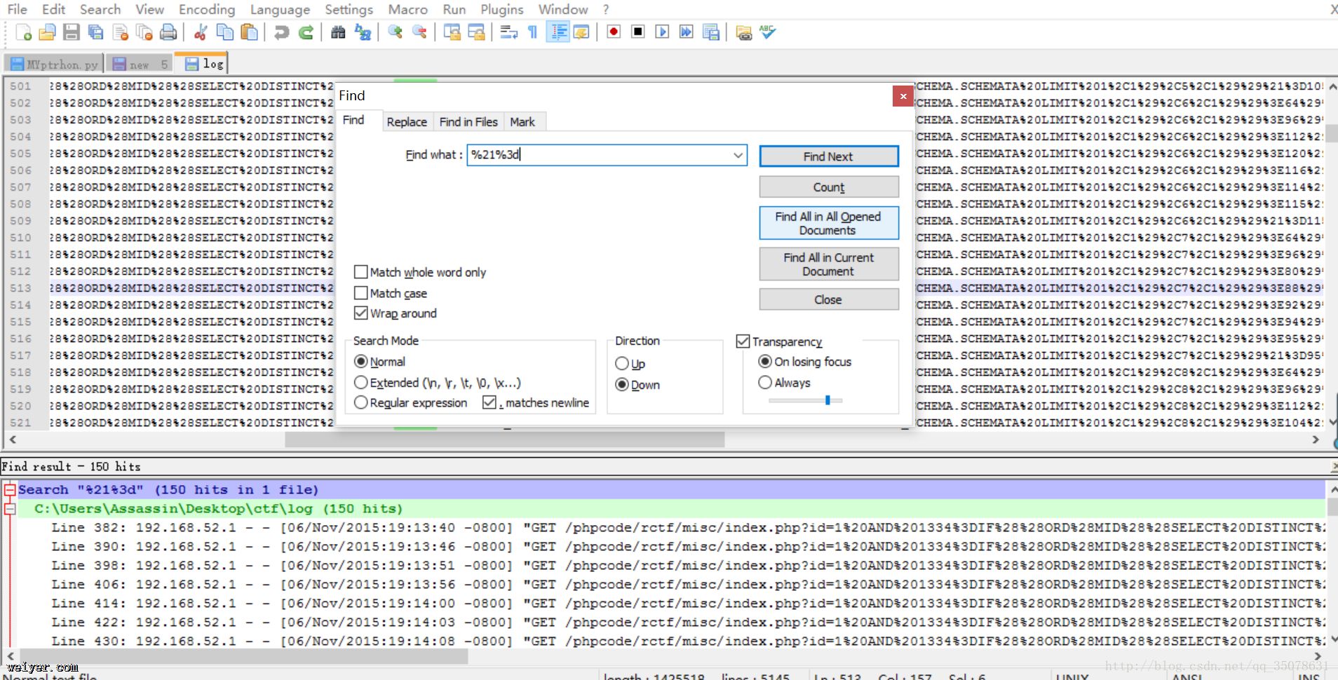The width and height of the screenshot is (1338, 680).
Task: Click the editor horizontal scrollbar thumb
Action: tap(504, 440)
